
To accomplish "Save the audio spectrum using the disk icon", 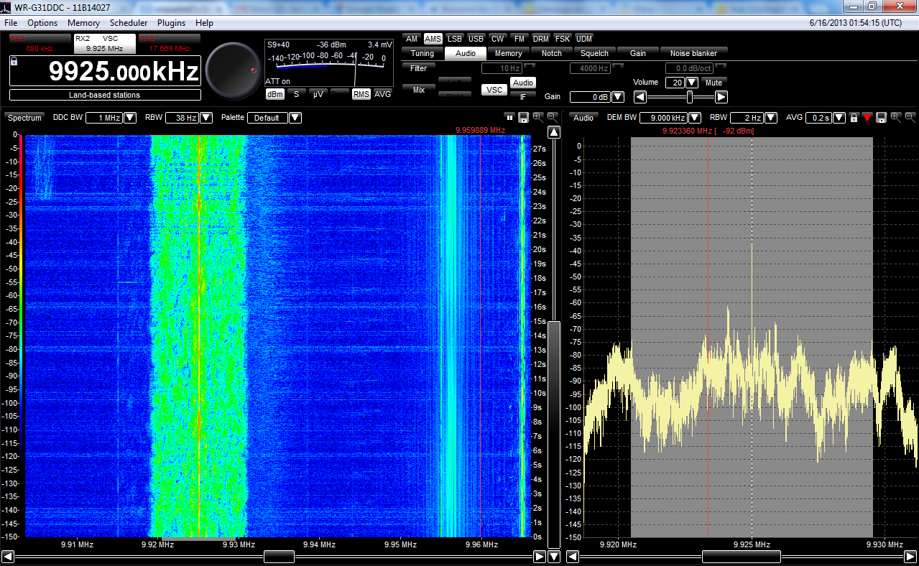I will 882,117.
